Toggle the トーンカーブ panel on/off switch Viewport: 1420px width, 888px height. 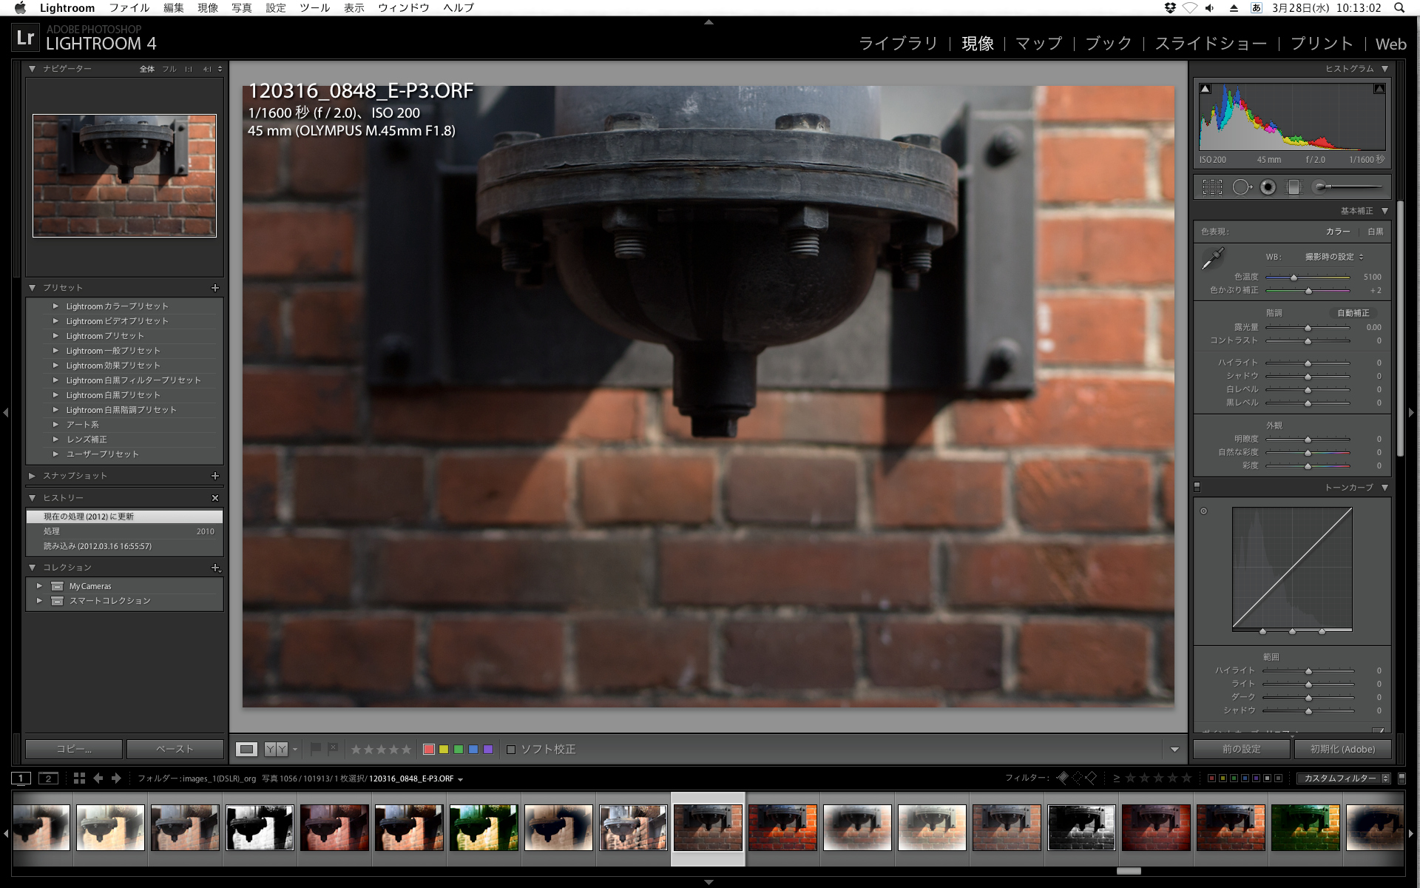pos(1197,487)
